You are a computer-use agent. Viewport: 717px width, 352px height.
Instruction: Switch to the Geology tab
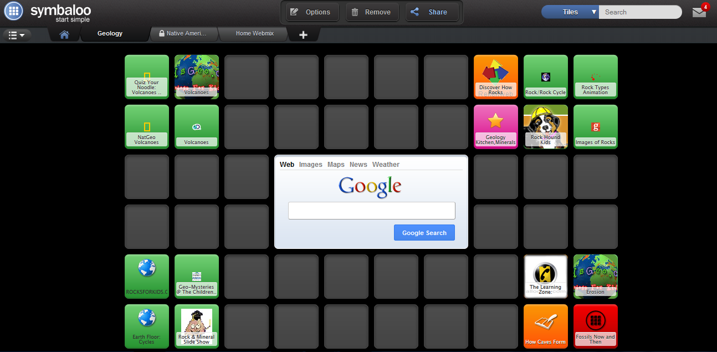click(x=110, y=34)
